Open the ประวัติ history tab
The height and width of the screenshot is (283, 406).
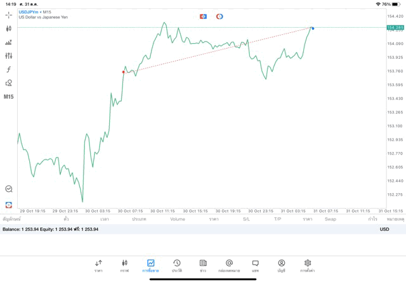[177, 265]
